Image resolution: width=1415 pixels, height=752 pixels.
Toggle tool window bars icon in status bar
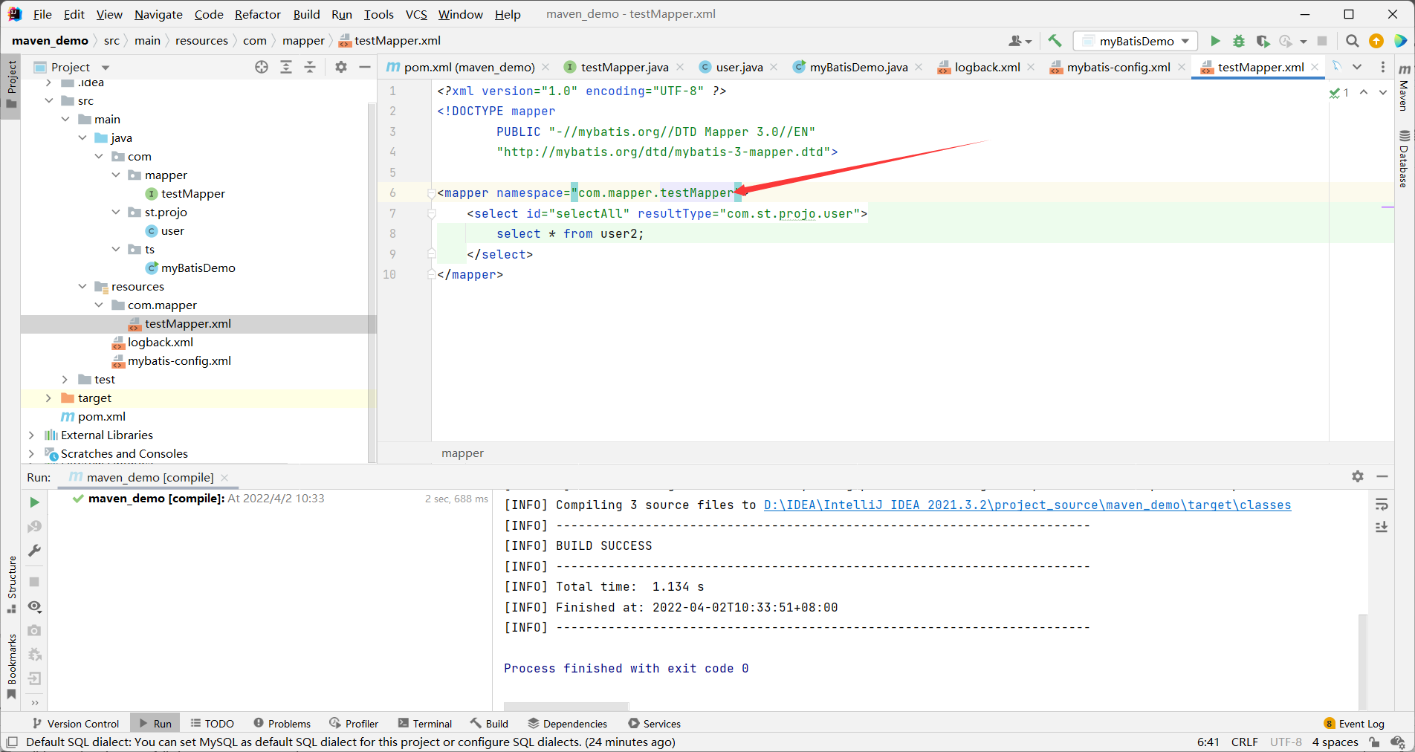pyautogui.click(x=12, y=742)
